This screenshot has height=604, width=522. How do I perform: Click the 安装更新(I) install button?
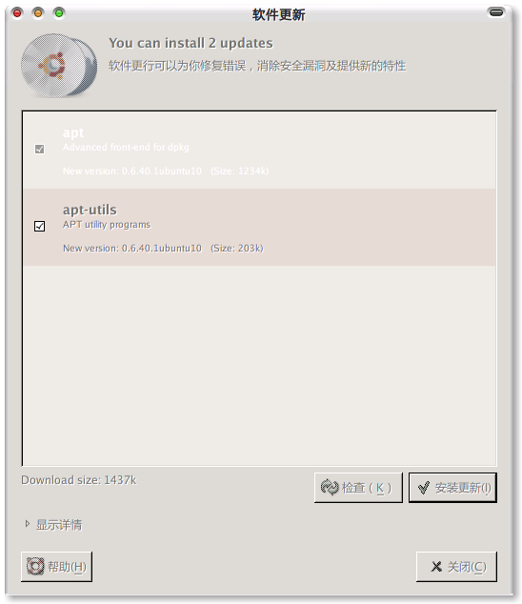click(452, 488)
